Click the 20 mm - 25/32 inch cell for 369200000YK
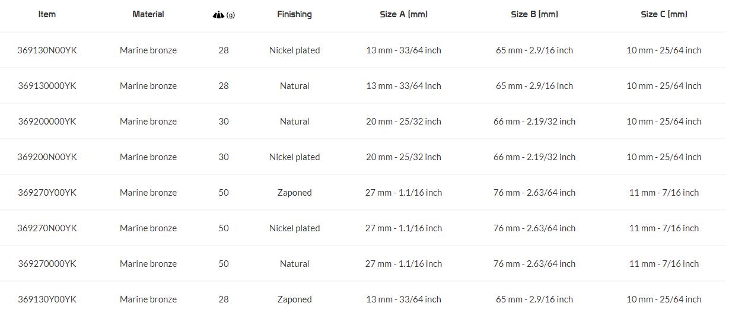729x322 pixels. pos(403,122)
